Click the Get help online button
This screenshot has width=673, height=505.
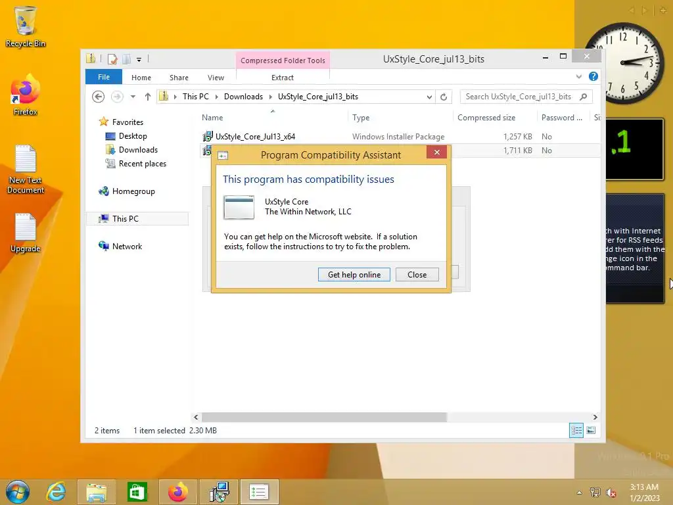[354, 275]
